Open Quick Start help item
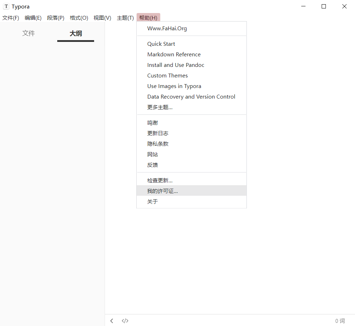Screen dimensions: 355x326 [x=191, y=44]
